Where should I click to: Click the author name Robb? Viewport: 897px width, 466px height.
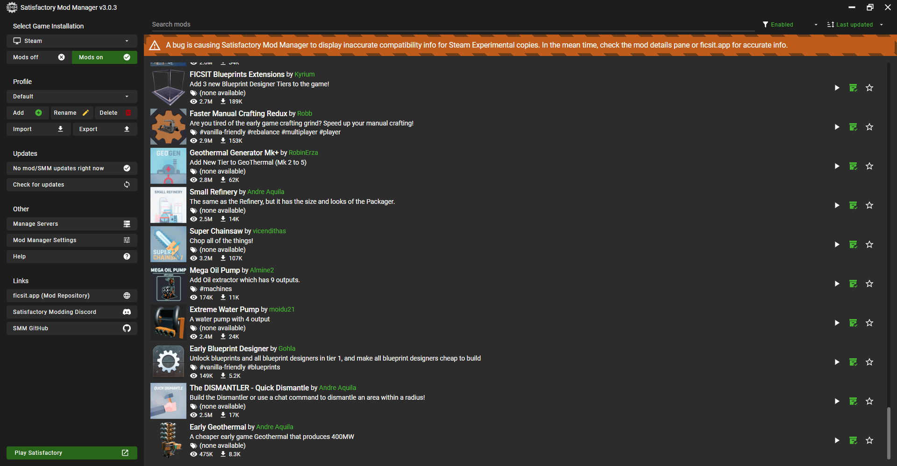pos(305,114)
